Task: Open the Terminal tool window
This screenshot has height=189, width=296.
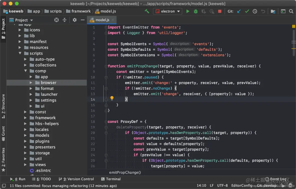Action: (x=111, y=179)
